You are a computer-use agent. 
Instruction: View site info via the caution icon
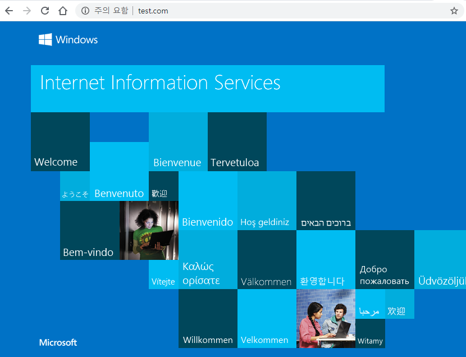pyautogui.click(x=85, y=11)
